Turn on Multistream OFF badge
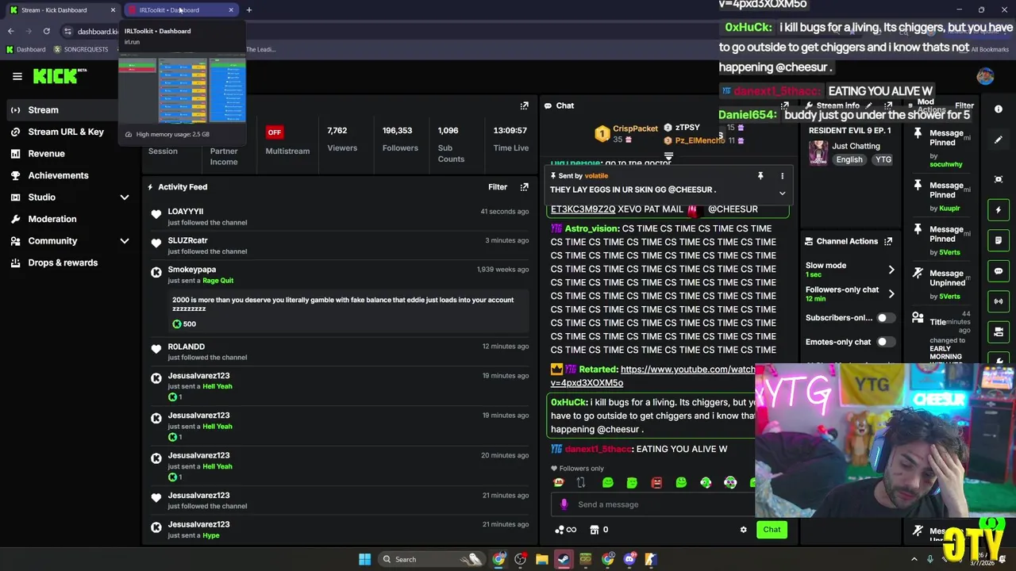Image resolution: width=1016 pixels, height=571 pixels. [274, 132]
